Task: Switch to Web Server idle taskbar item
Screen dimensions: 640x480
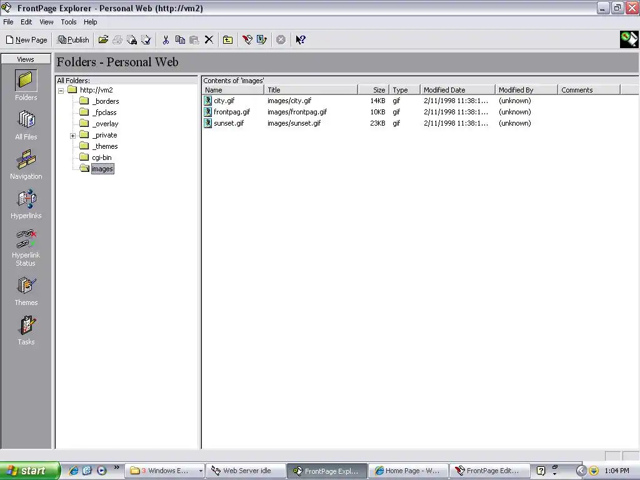Action: pos(246,471)
